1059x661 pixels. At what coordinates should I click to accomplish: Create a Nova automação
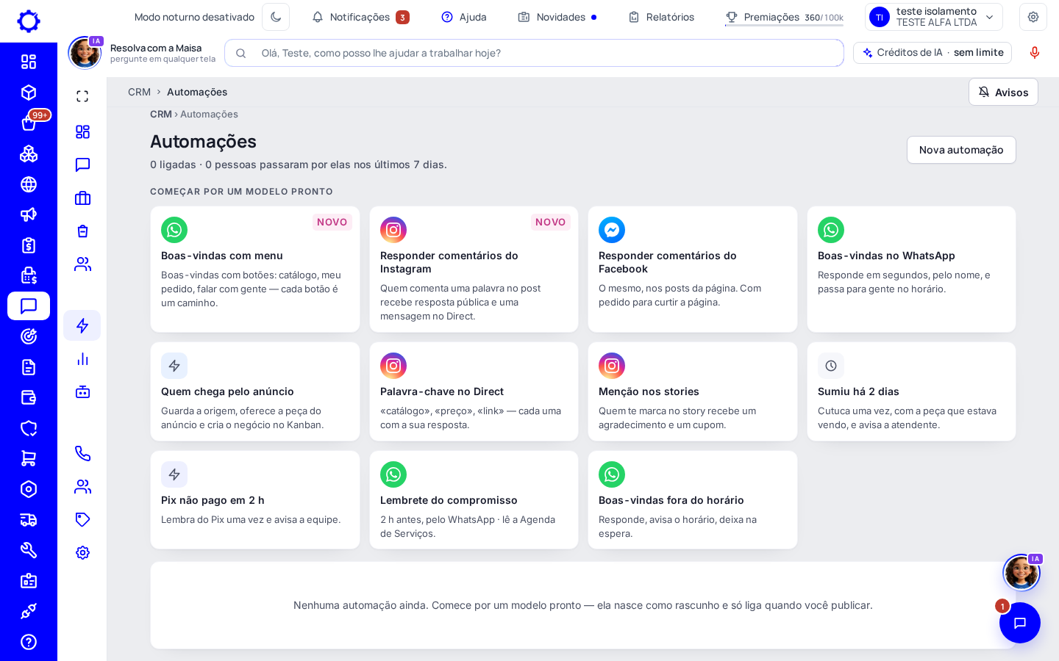[x=961, y=150]
